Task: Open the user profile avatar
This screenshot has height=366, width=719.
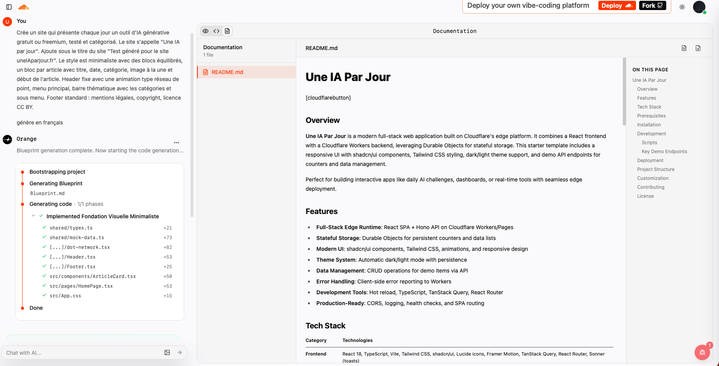Action: pos(699,7)
